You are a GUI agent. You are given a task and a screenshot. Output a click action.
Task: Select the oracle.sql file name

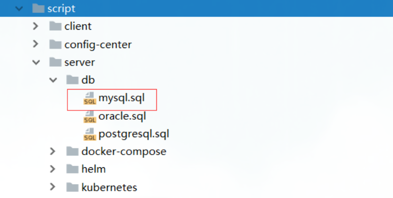tap(122, 116)
